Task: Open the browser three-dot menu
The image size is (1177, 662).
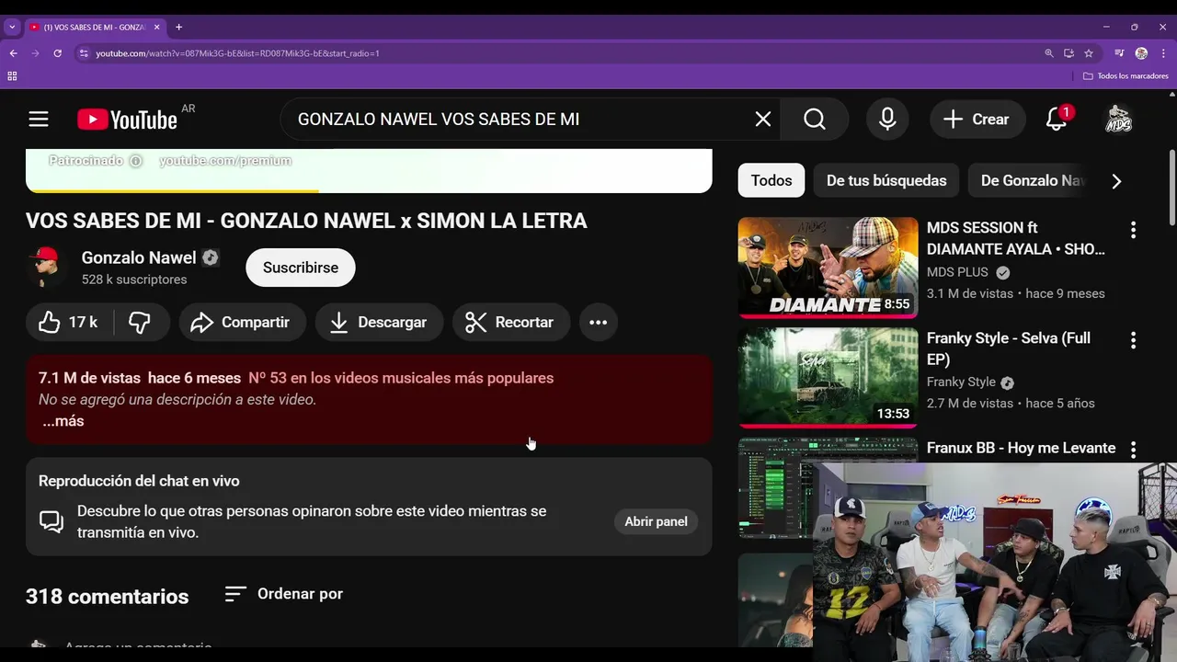Action: [x=1163, y=53]
